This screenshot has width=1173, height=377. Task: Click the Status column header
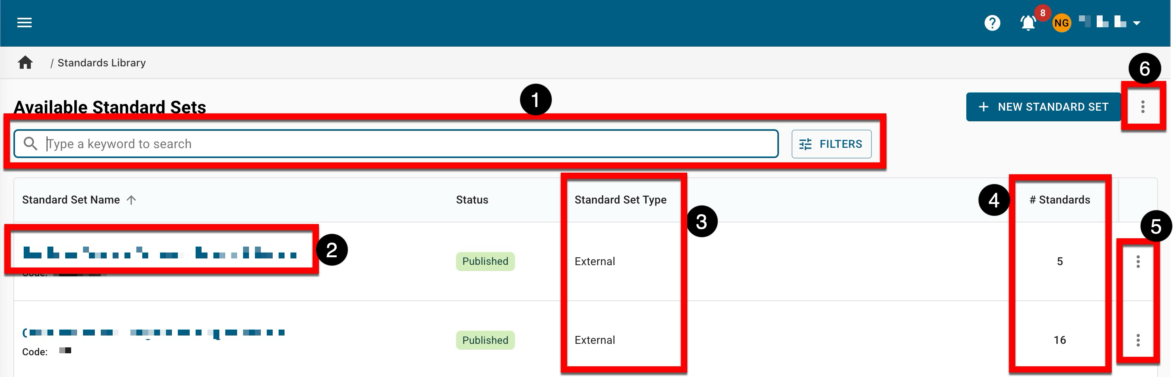(472, 200)
